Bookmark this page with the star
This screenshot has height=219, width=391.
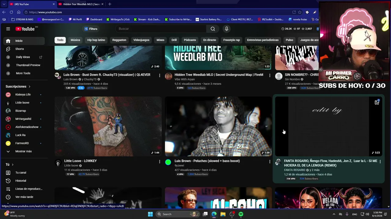click(x=300, y=12)
